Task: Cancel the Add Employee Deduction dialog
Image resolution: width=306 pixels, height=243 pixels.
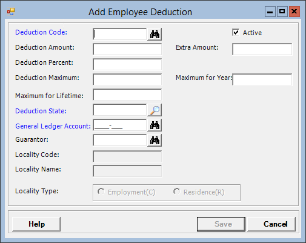Action: [271, 224]
